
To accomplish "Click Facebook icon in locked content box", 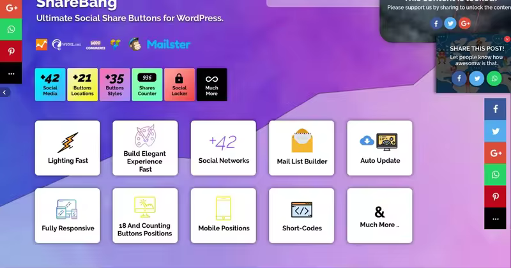I will tap(436, 24).
